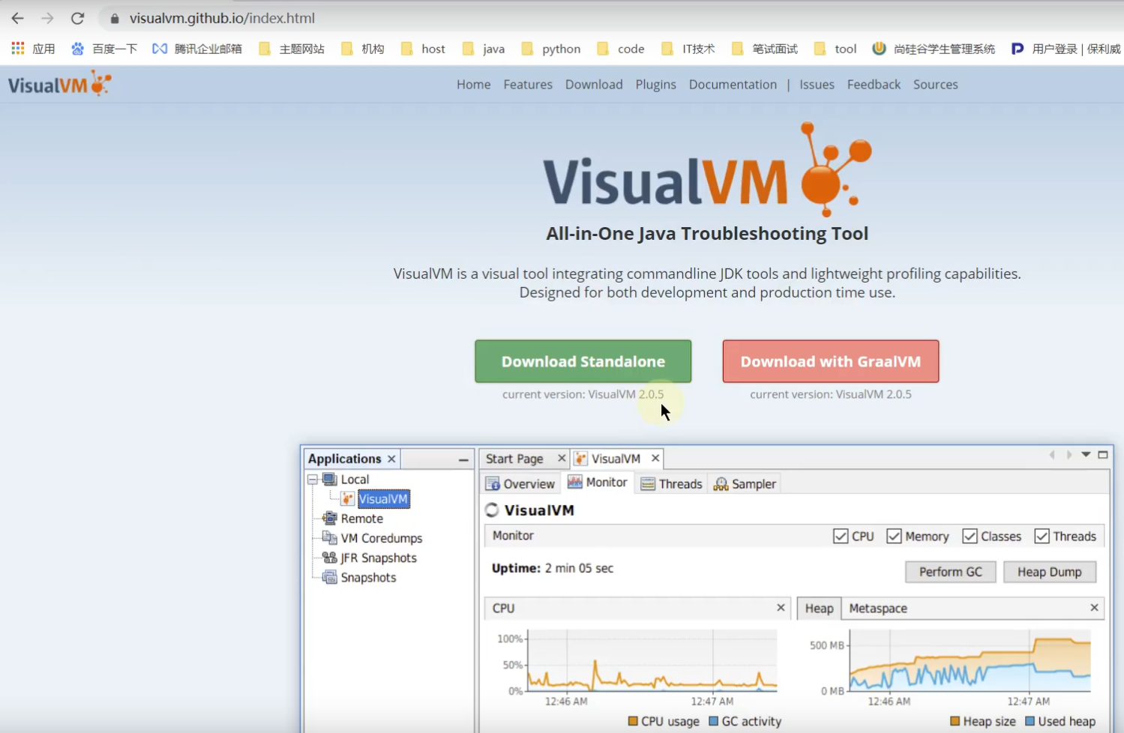Uncheck the Classes checkbox
Viewport: 1124px width, 733px height.
(x=970, y=537)
